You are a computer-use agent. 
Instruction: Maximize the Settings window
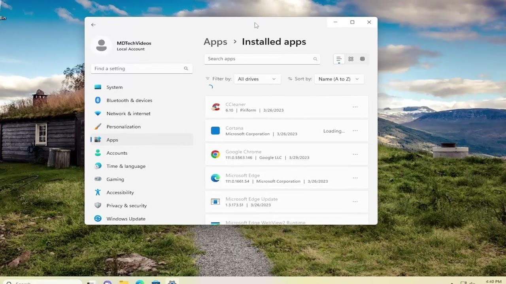coord(352,22)
